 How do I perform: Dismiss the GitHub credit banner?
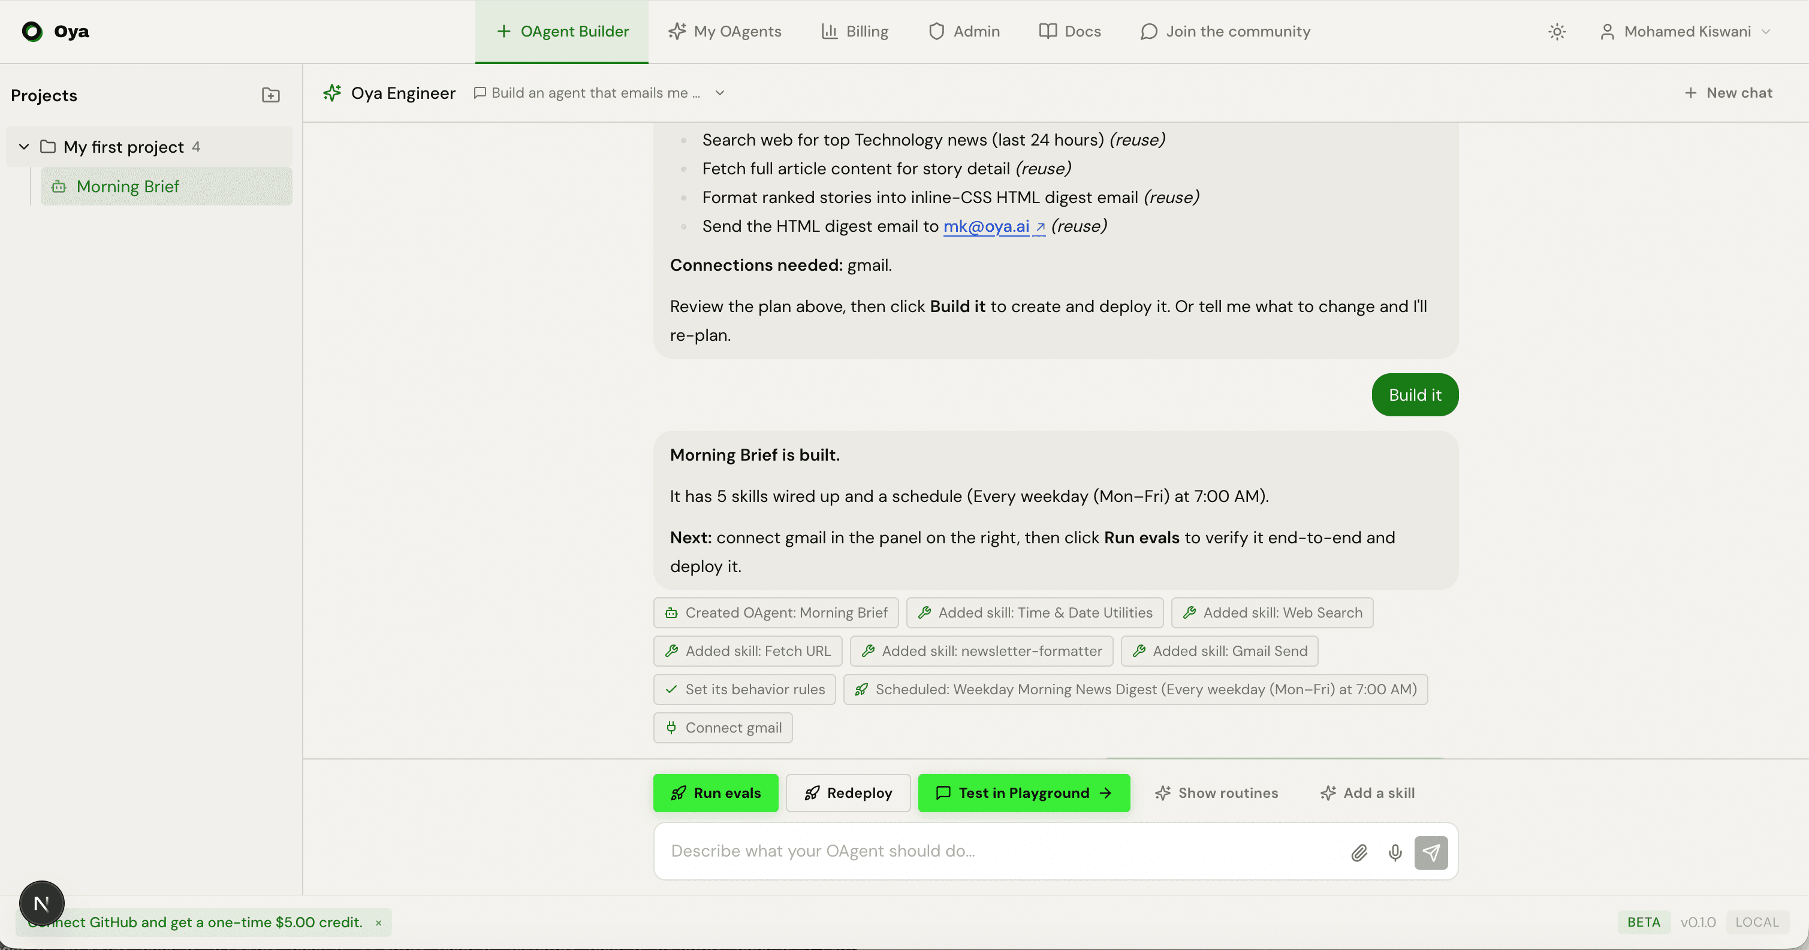click(x=378, y=922)
